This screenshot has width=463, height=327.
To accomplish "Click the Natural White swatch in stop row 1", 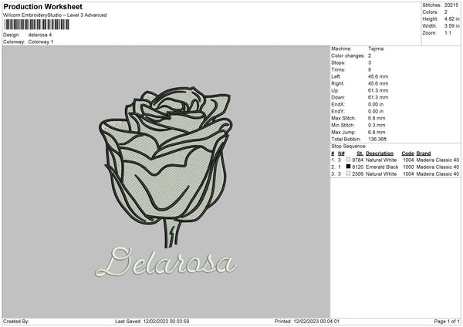I will pos(348,160).
